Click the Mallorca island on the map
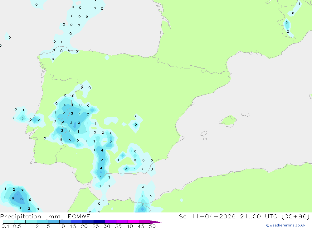 [x=228, y=121]
